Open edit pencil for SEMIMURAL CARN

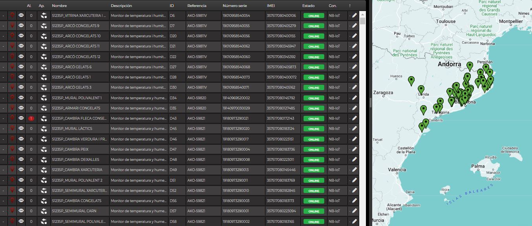click(x=355, y=211)
